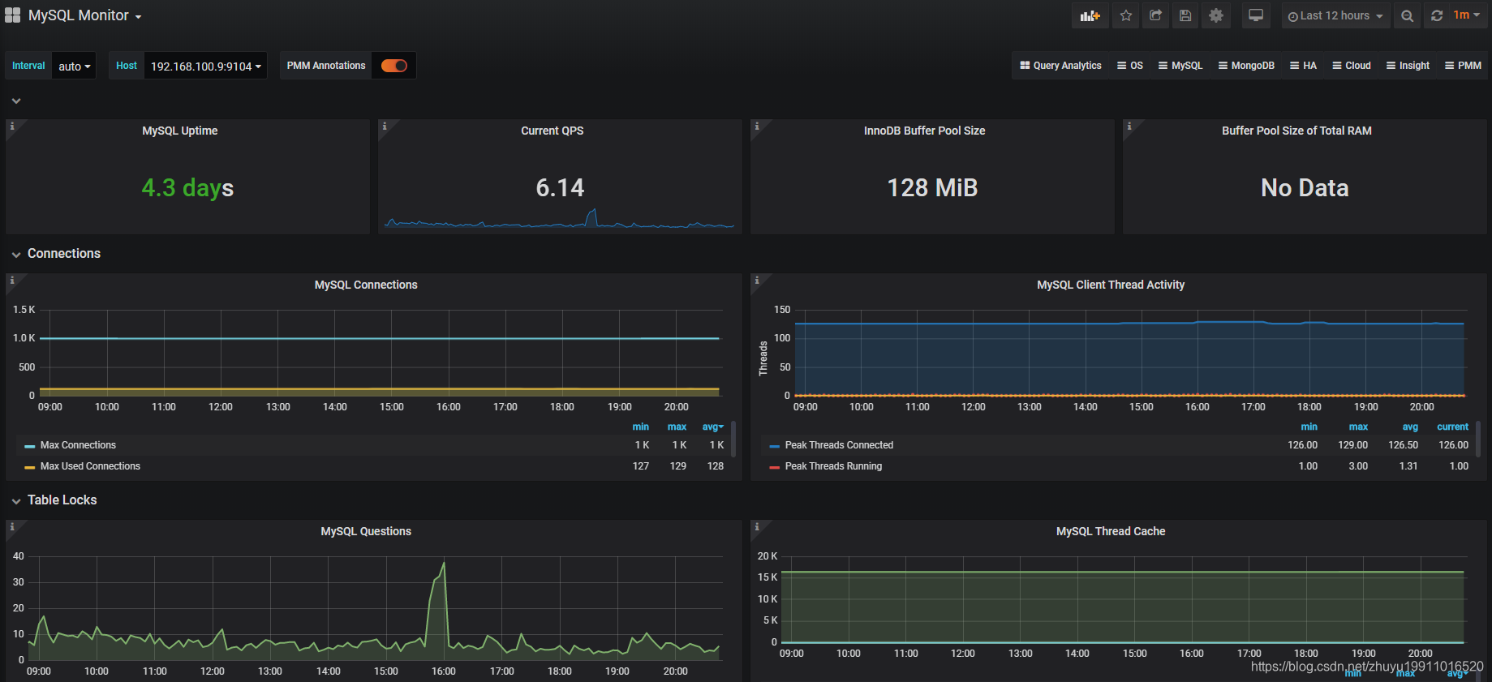Share the dashboard
This screenshot has height=682, width=1492.
coord(1156,15)
